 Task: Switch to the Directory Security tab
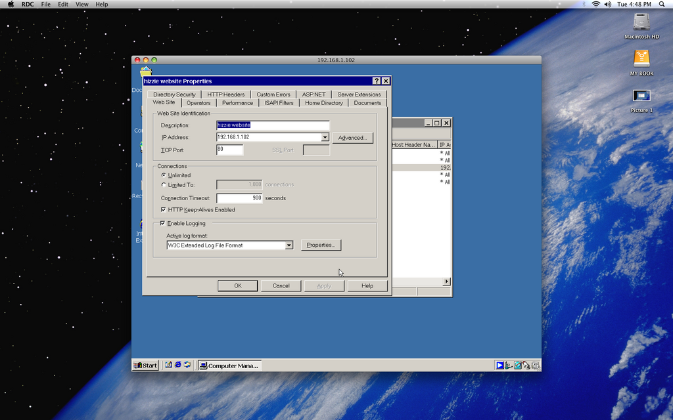click(174, 94)
